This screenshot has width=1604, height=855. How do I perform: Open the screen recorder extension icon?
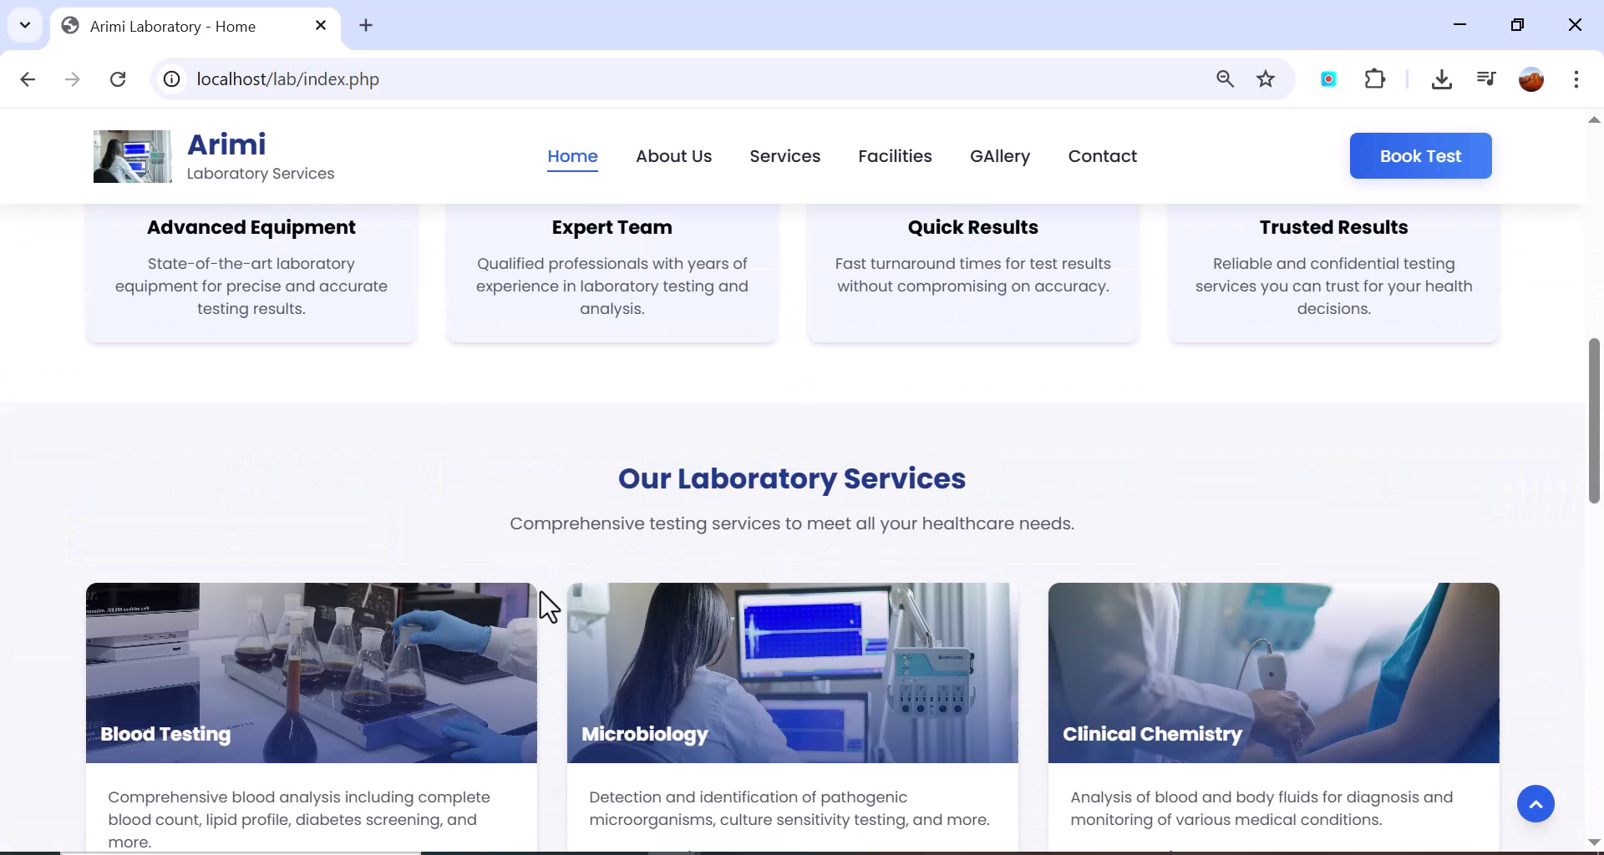click(x=1328, y=79)
